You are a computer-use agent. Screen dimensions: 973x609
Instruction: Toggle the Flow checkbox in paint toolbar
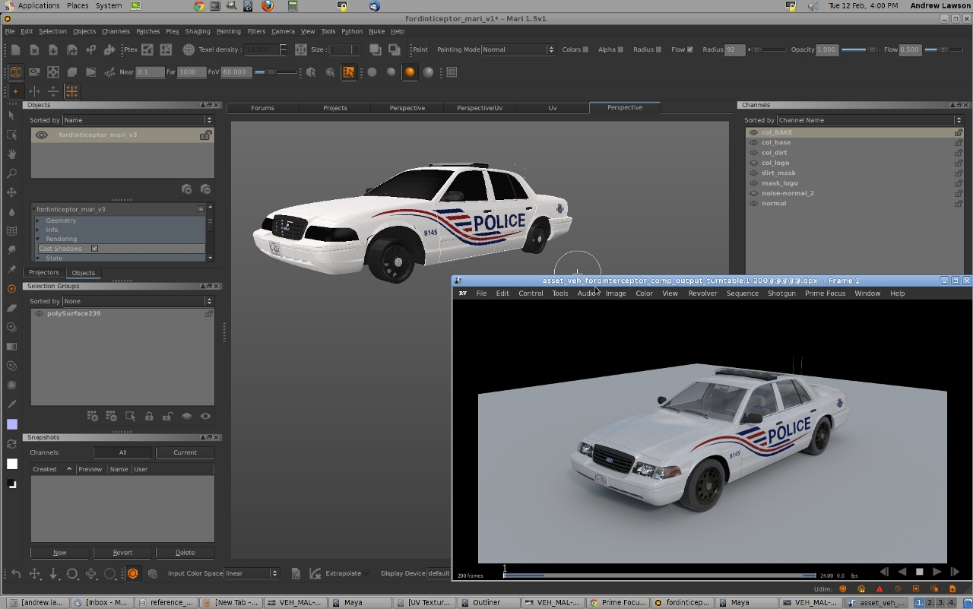689,49
